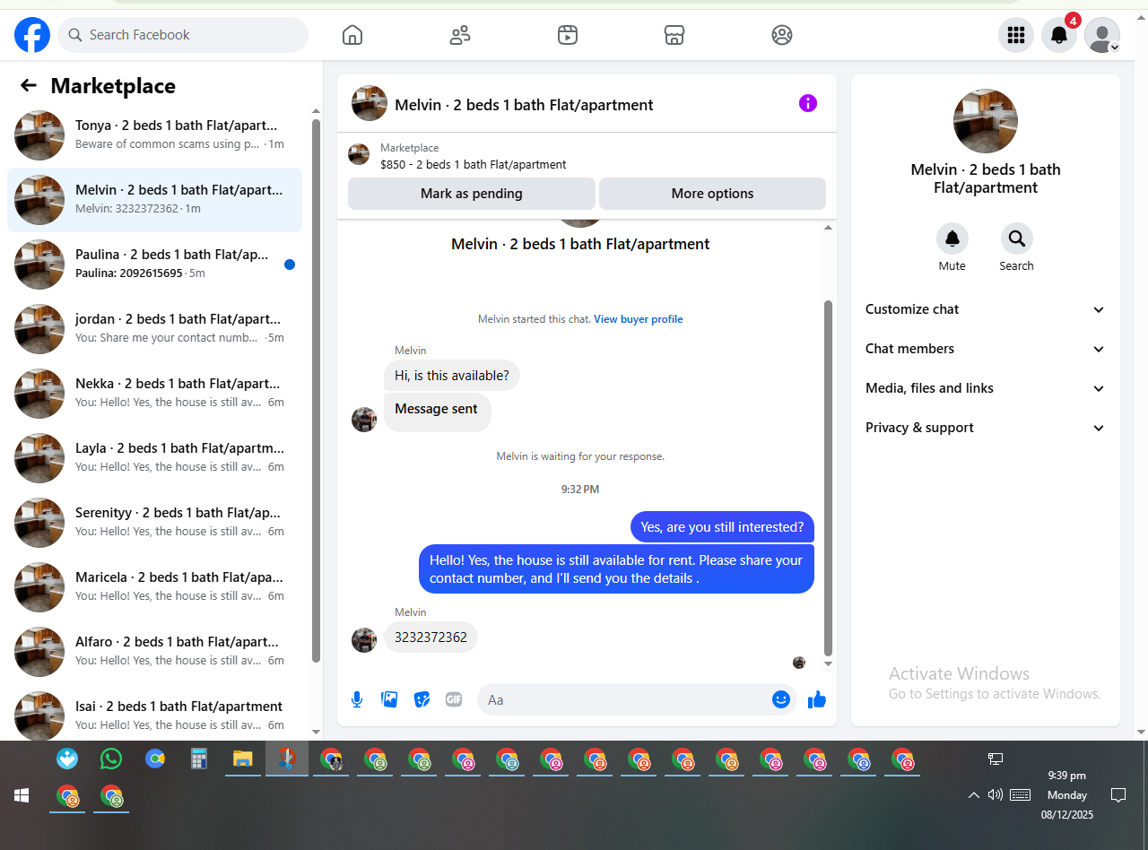1148x850 pixels.
Task: Click the chat scrollbar down arrow
Action: 828,664
